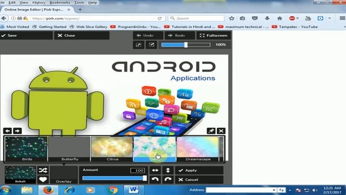Click the shuffle random overlay icon

point(43,170)
